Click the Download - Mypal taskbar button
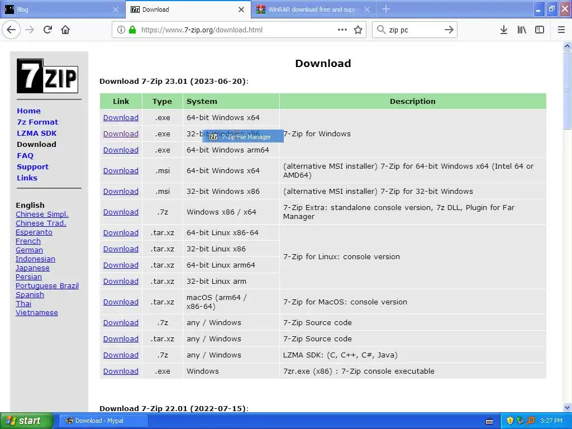Screen dimensions: 572x429 pyautogui.click(x=103, y=421)
